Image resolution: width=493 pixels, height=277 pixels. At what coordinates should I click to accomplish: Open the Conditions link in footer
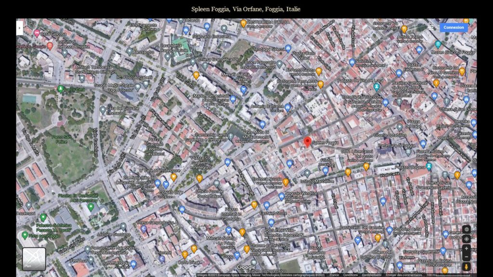click(x=350, y=275)
